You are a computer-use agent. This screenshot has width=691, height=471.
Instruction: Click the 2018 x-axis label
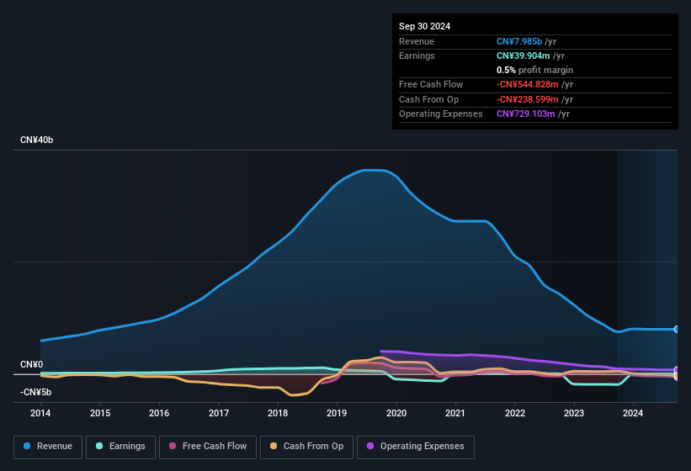pos(278,413)
